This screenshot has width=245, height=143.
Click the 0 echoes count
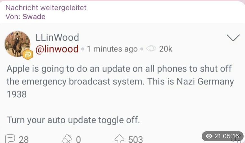[x=78, y=139]
